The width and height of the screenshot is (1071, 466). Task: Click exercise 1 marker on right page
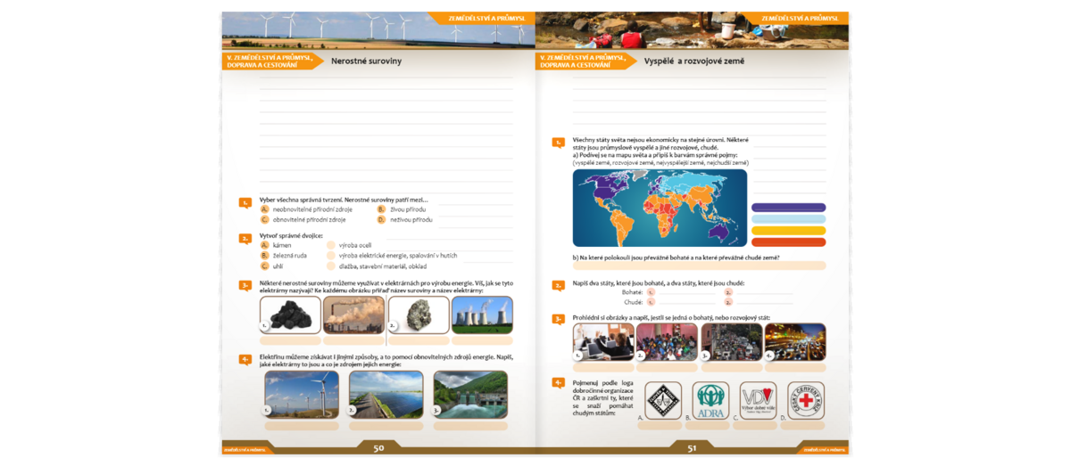pyautogui.click(x=558, y=143)
